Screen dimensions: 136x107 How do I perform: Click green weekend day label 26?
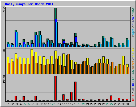pyautogui.click(x=108, y=104)
